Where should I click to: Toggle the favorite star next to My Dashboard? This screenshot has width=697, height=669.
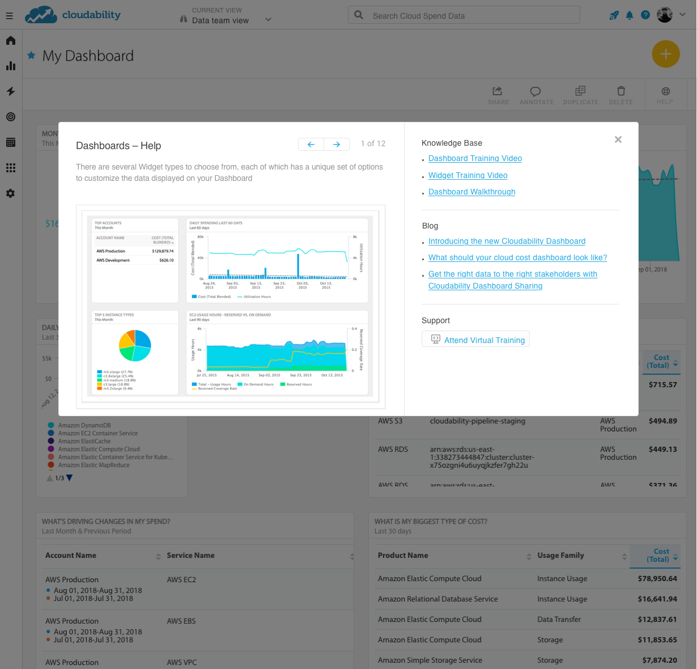31,55
